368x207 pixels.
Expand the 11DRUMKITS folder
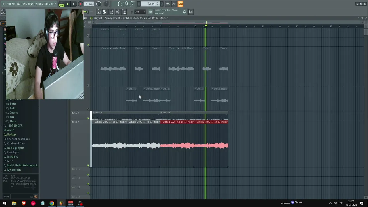[x=15, y=126]
